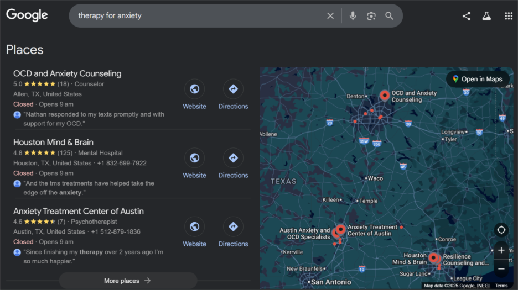Click the map's my location target icon
Viewport: 518px width, 290px height.
point(501,230)
